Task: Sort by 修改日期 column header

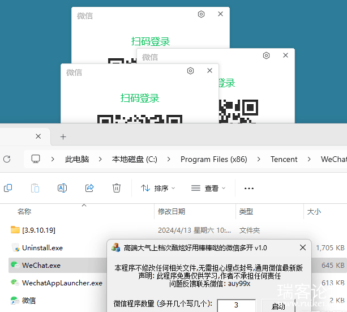Action: [172, 211]
